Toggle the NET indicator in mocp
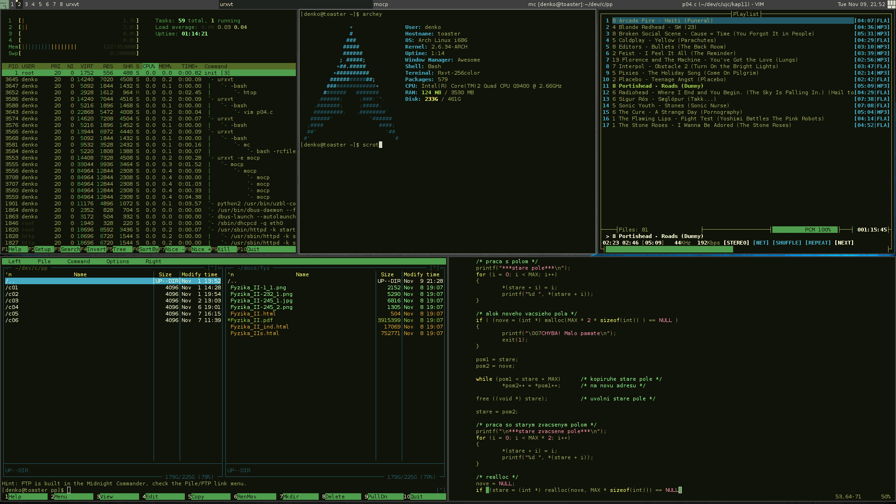Viewport: 896px width, 504px height. coord(761,243)
